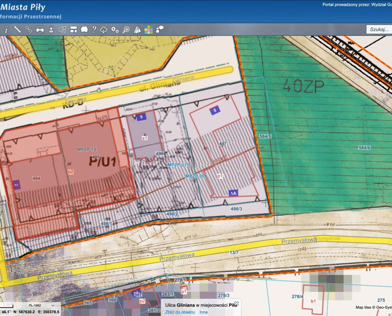
Task: Click the 'Inne' link in popup
Action: (203, 312)
